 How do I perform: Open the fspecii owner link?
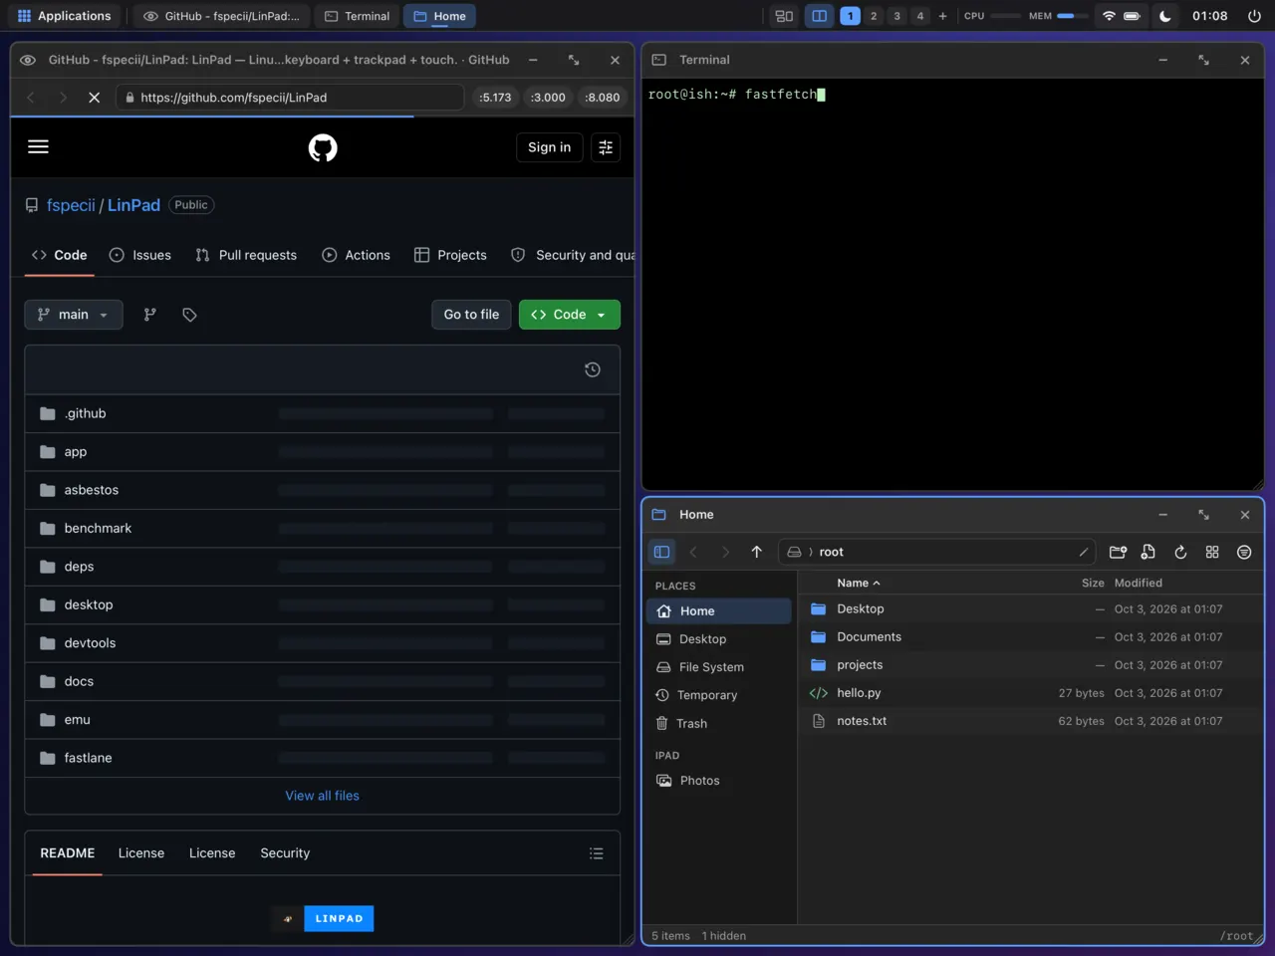(x=71, y=205)
